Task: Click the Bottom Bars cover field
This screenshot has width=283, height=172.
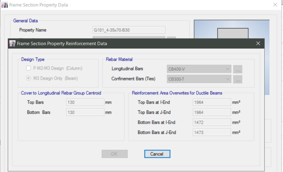Action: pos(85,112)
